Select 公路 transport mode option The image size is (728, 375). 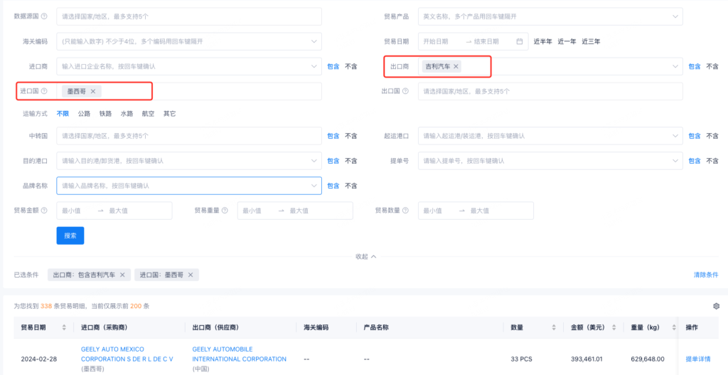tap(84, 113)
